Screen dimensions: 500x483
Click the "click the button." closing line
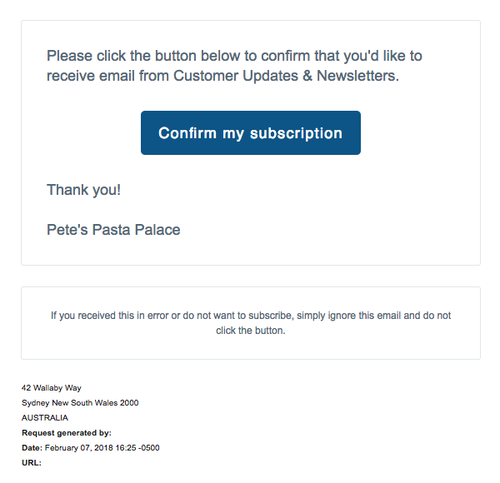click(250, 331)
